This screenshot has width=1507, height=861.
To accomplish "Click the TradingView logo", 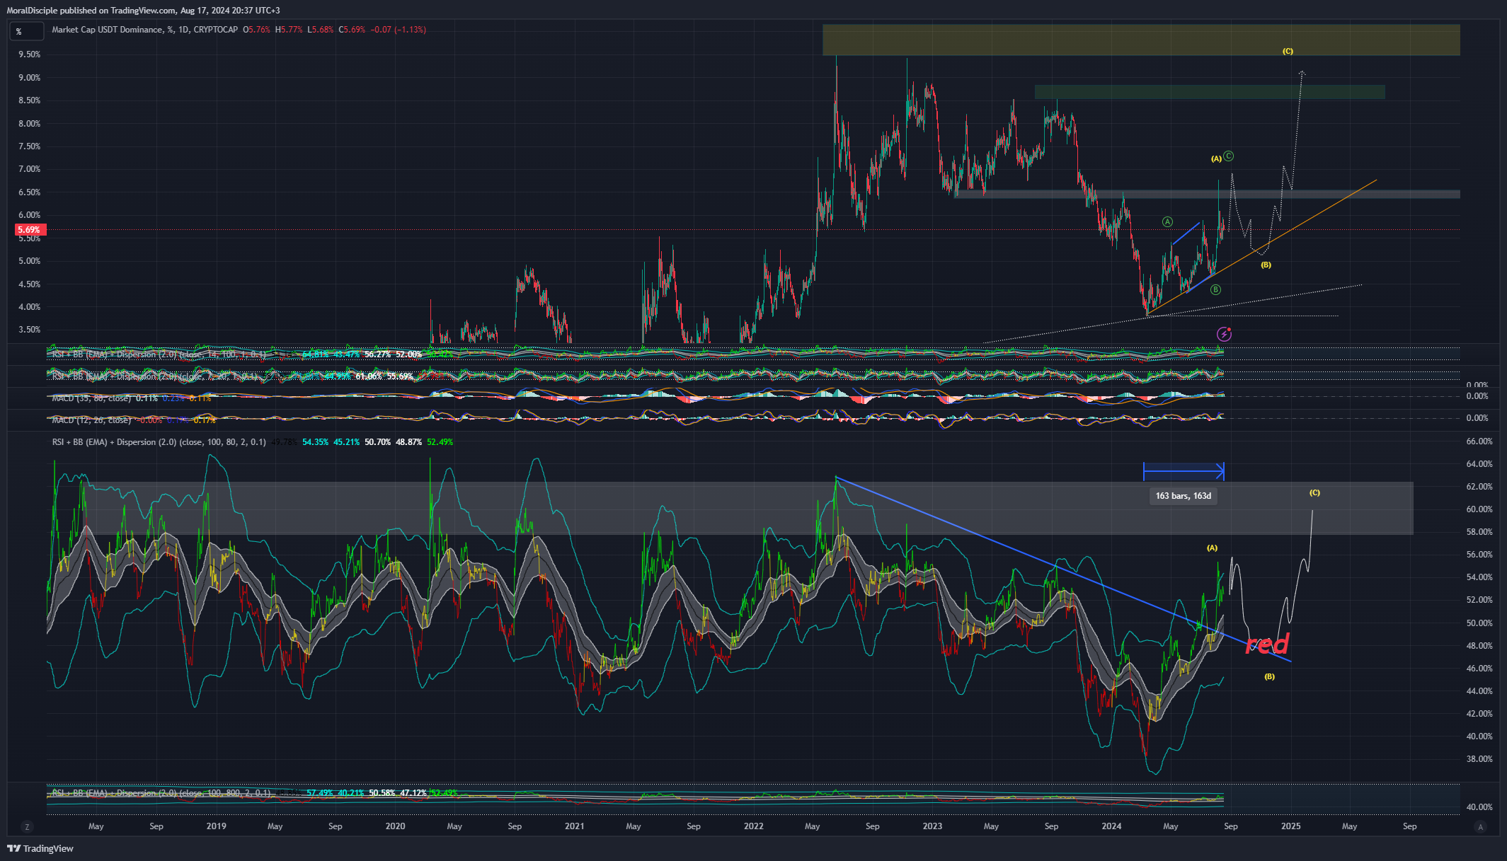I will coord(40,848).
